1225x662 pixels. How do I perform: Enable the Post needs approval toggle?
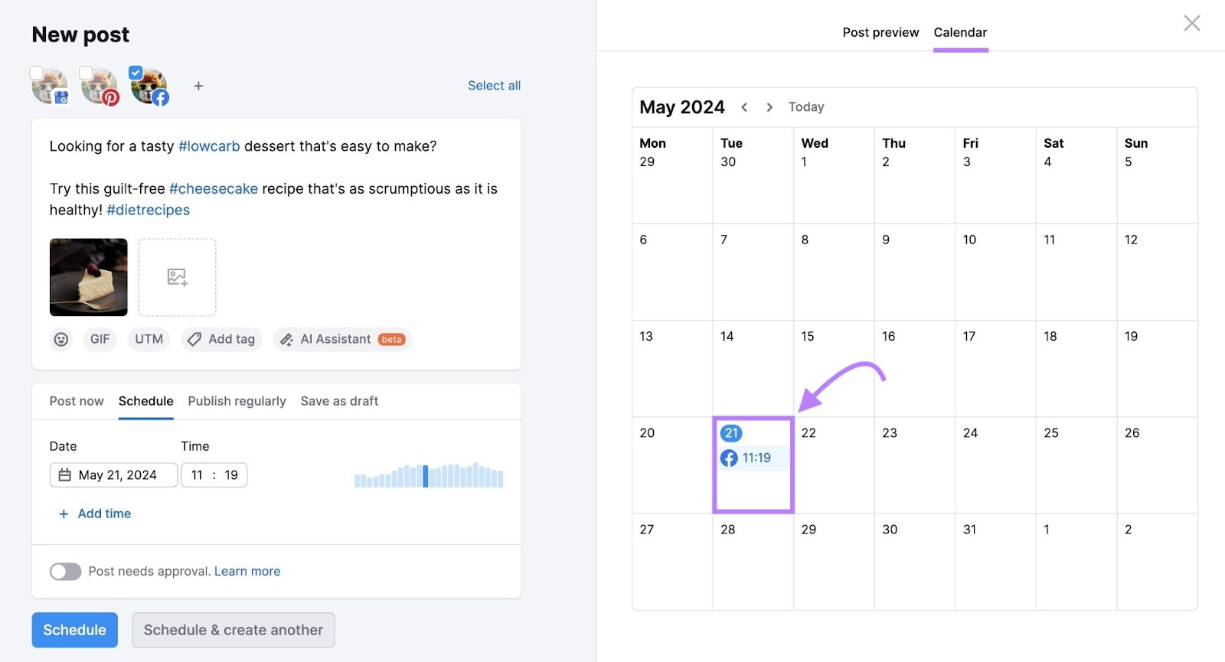[65, 571]
